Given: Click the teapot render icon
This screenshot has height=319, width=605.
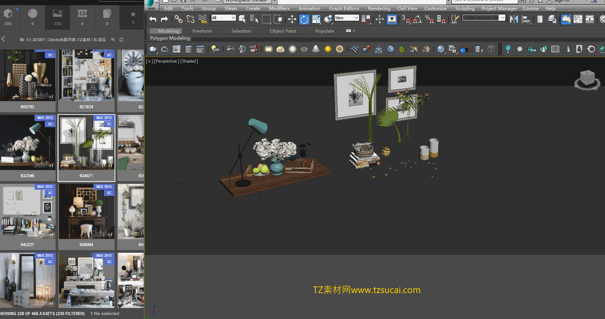Looking at the screenshot, I should coord(152,49).
